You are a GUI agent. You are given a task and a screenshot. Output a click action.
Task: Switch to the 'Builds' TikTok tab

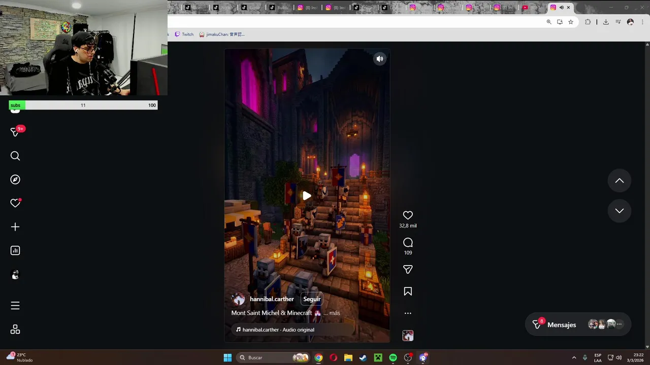point(278,8)
